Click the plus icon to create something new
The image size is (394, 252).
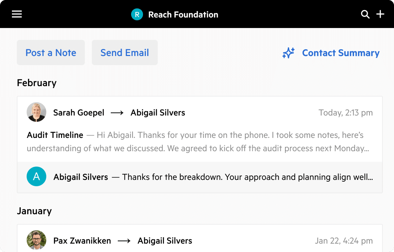[380, 14]
